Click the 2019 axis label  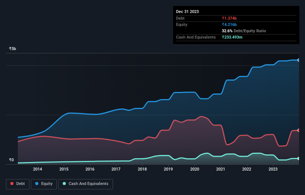pos(168,169)
